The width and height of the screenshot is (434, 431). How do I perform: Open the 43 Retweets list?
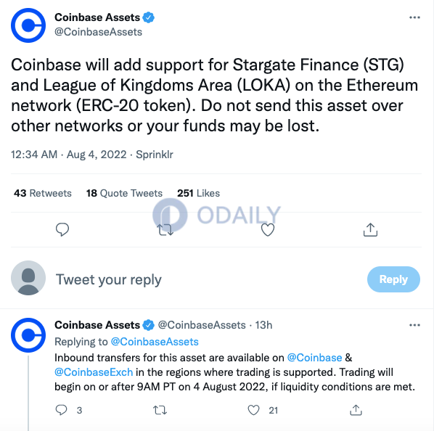43,193
